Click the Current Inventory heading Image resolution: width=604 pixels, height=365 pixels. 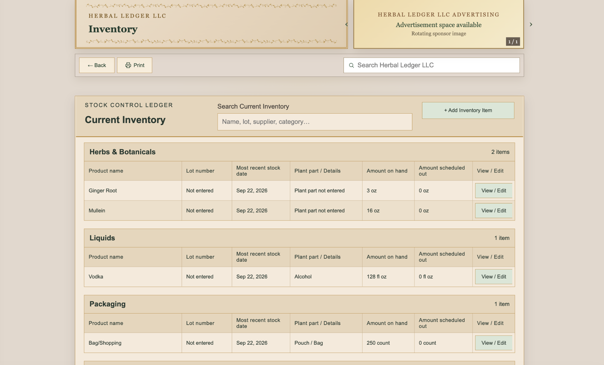coord(125,120)
